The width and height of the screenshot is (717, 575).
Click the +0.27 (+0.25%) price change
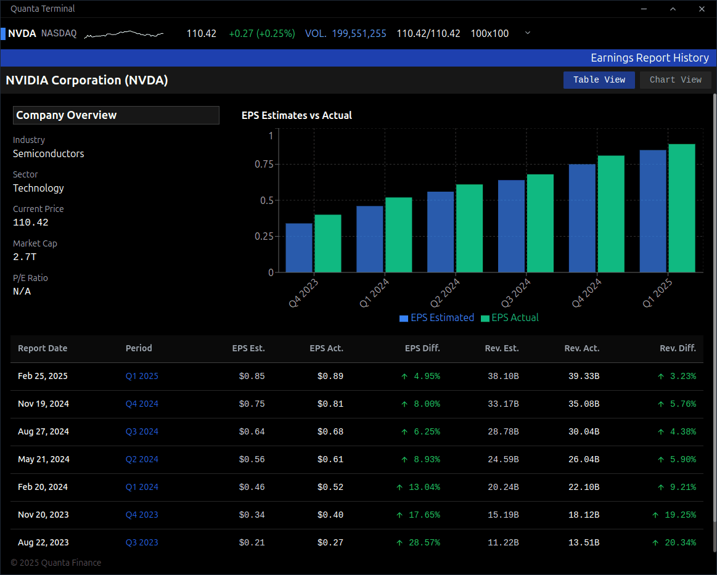(x=261, y=33)
